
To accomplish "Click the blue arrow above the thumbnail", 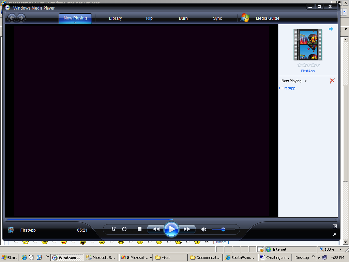I will (331, 29).
